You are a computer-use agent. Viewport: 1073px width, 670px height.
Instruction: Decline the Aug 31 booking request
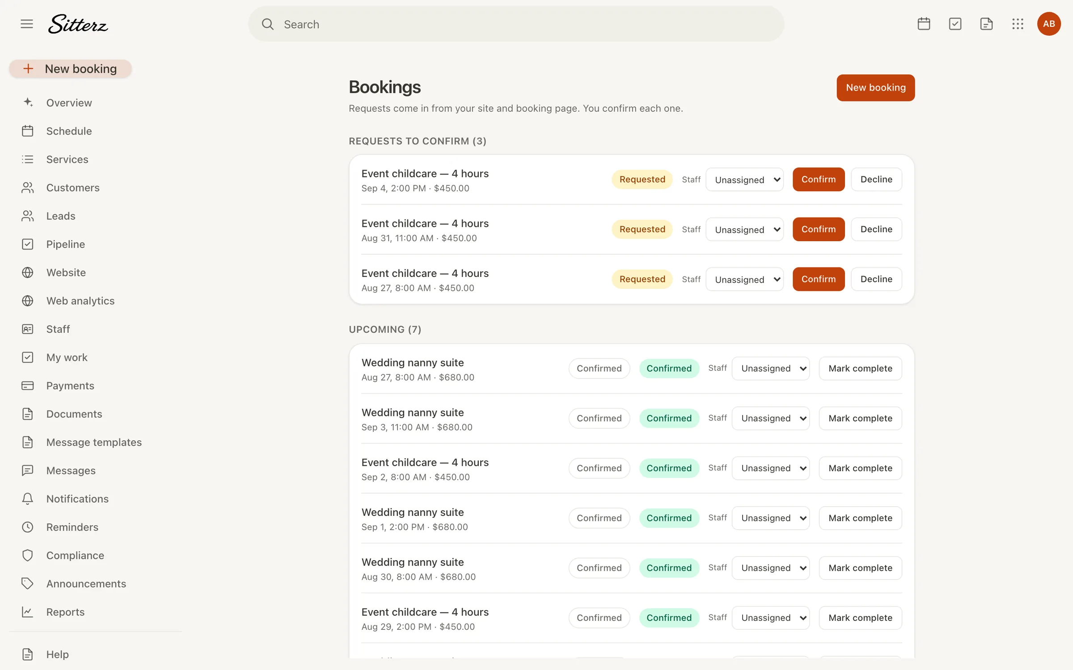pyautogui.click(x=876, y=230)
